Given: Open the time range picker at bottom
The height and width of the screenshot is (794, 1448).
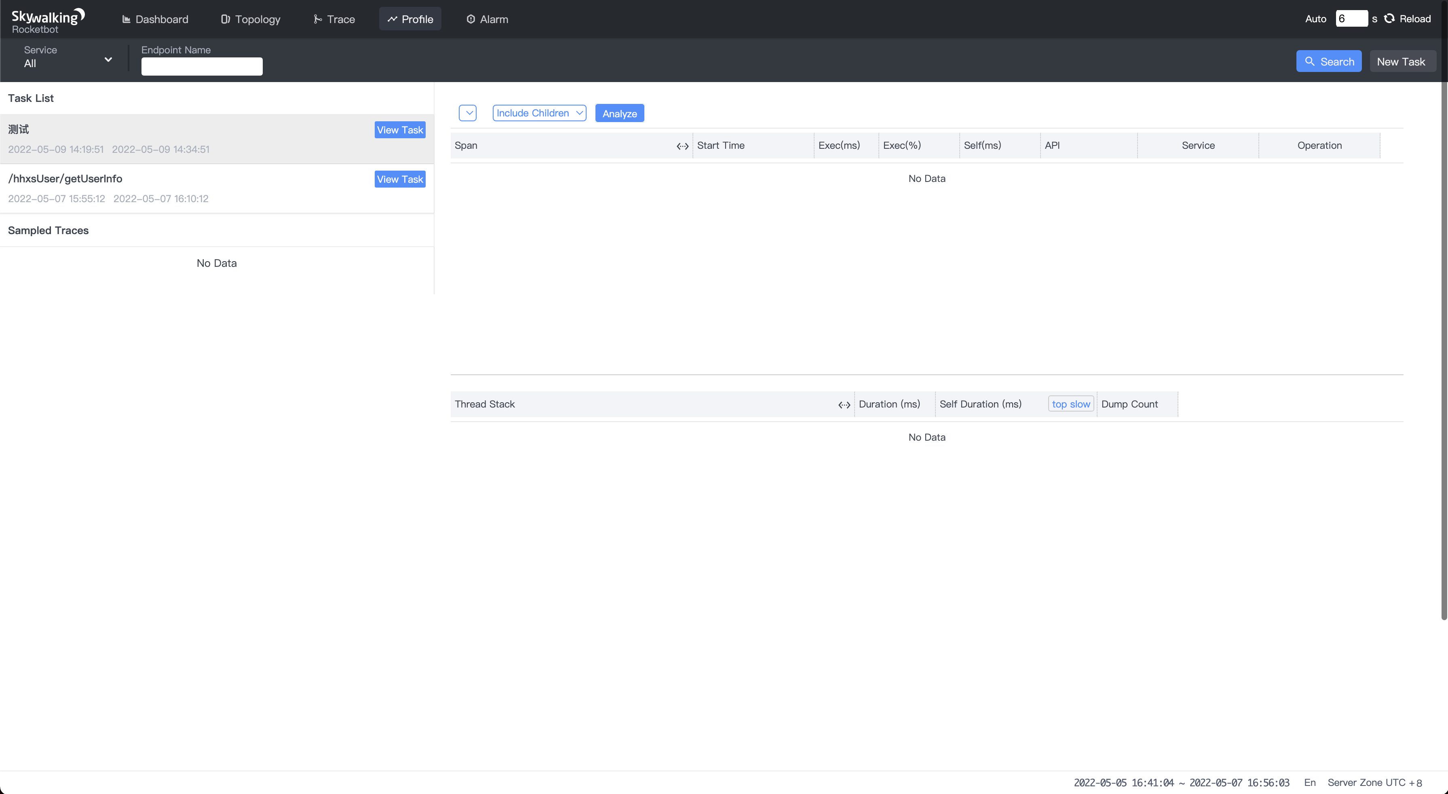Looking at the screenshot, I should click(1182, 782).
